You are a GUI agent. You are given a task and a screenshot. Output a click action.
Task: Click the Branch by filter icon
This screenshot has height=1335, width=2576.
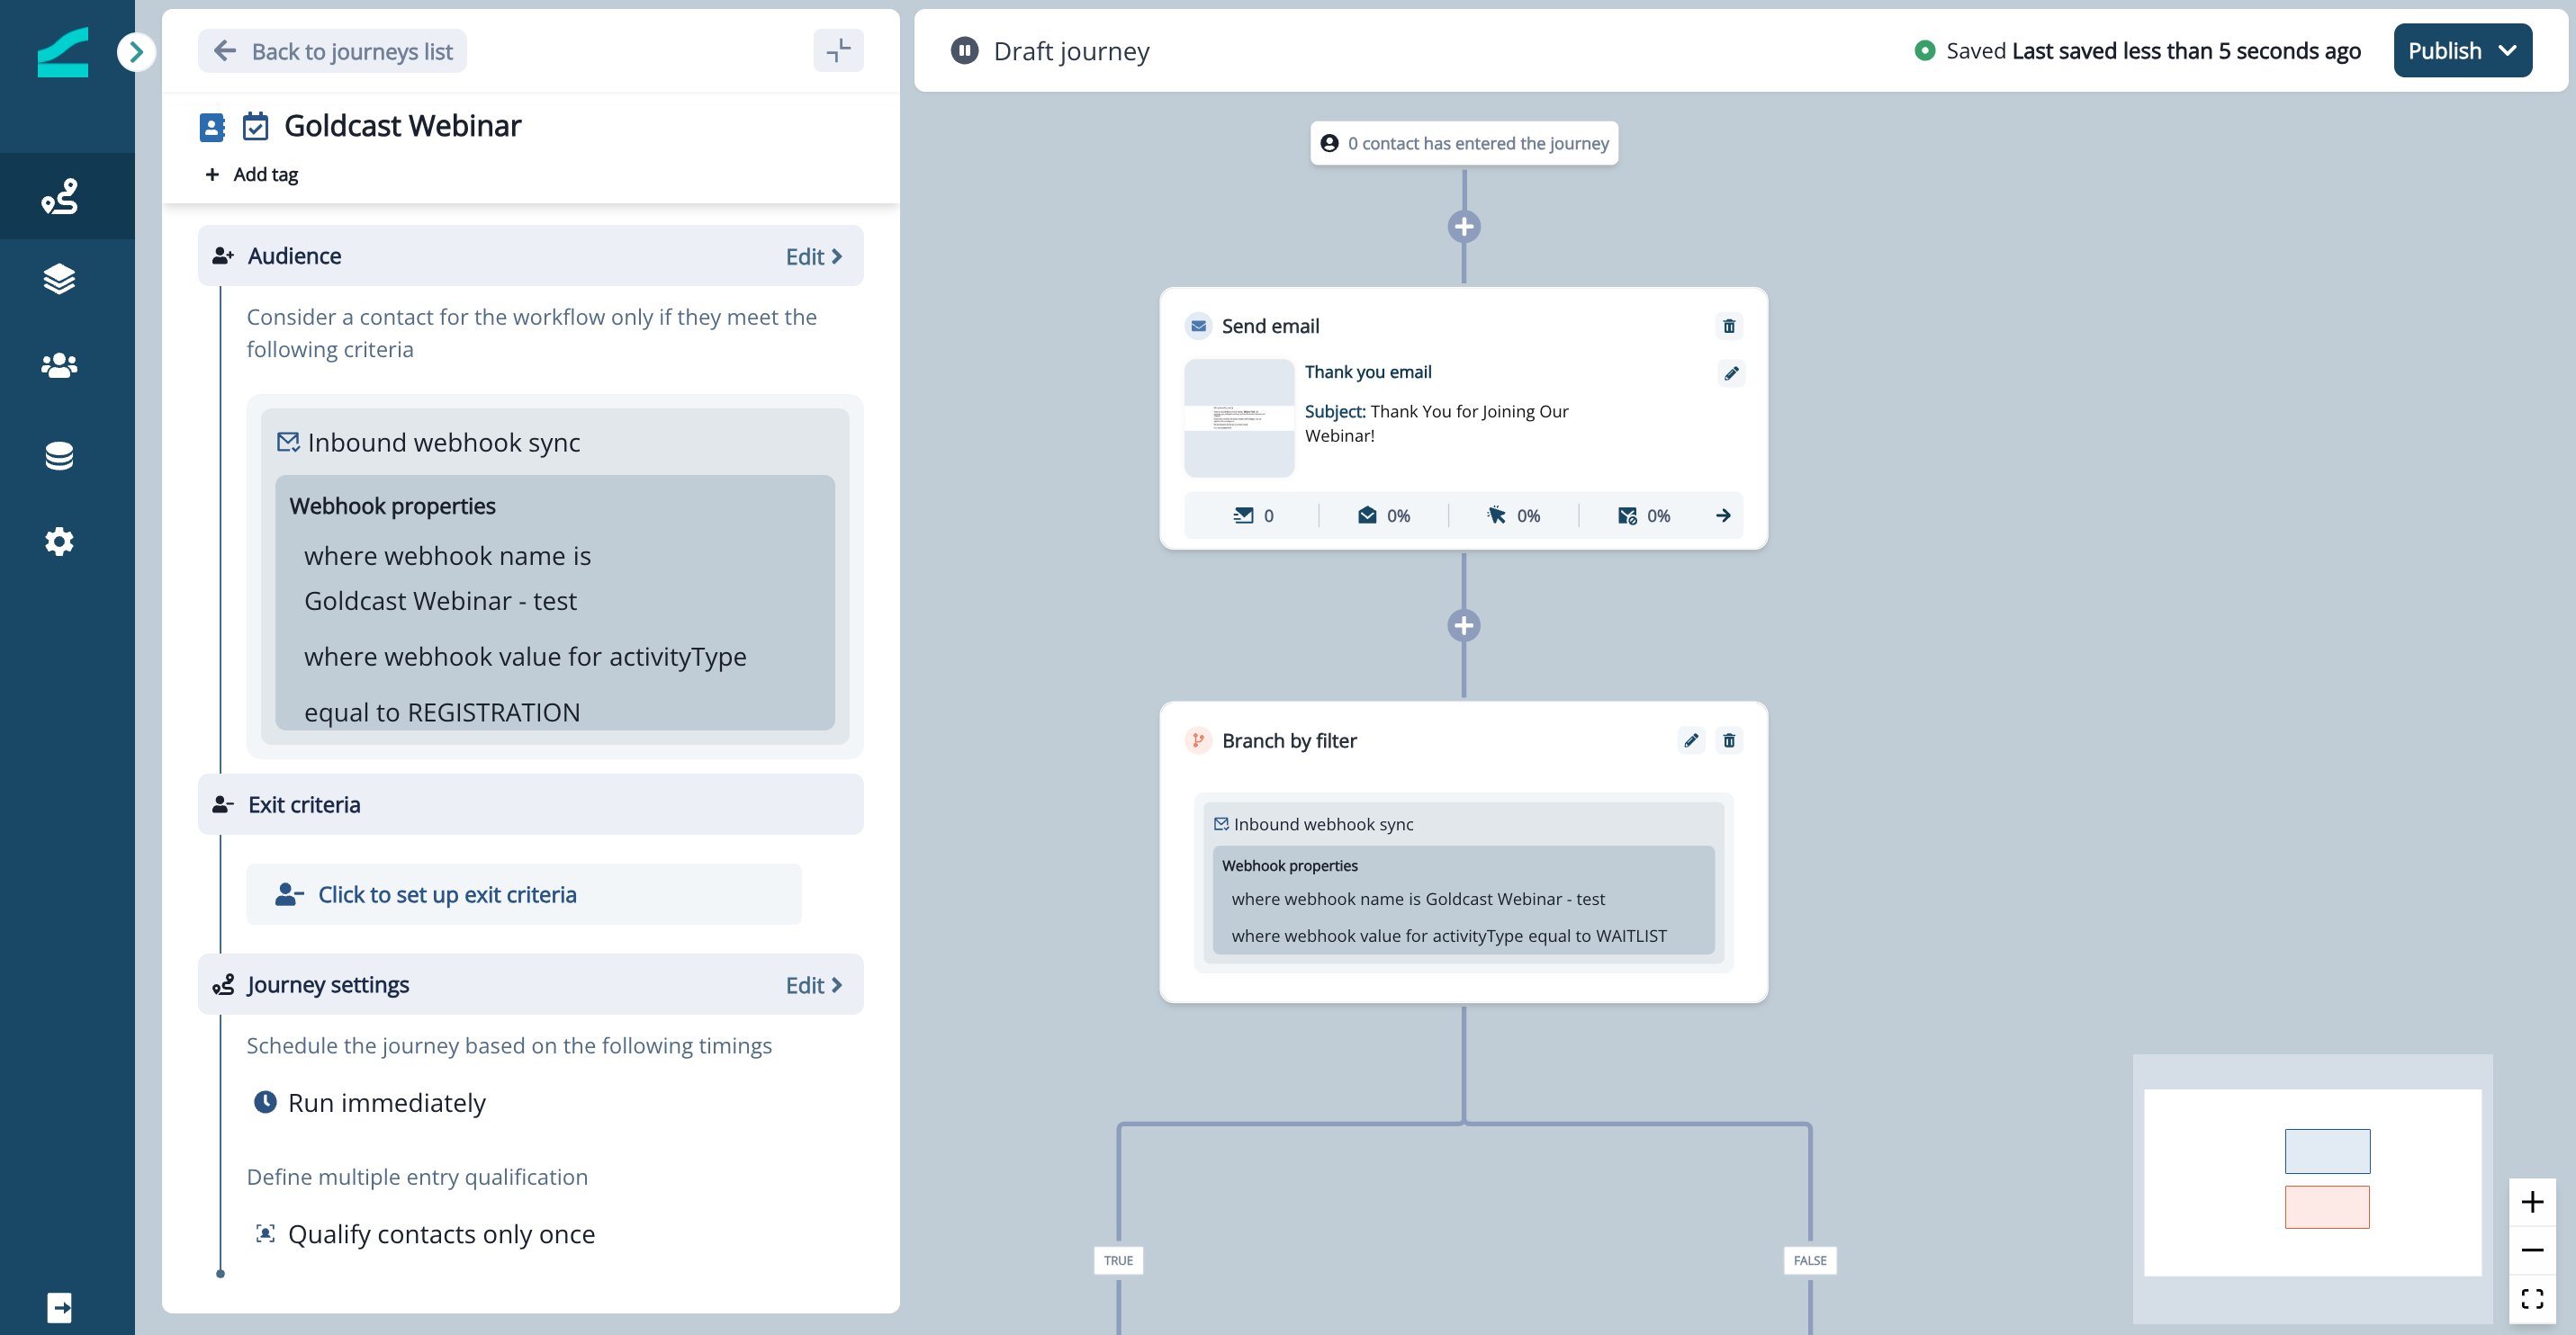click(1198, 740)
